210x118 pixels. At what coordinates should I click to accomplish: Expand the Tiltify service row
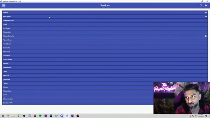pos(105,71)
